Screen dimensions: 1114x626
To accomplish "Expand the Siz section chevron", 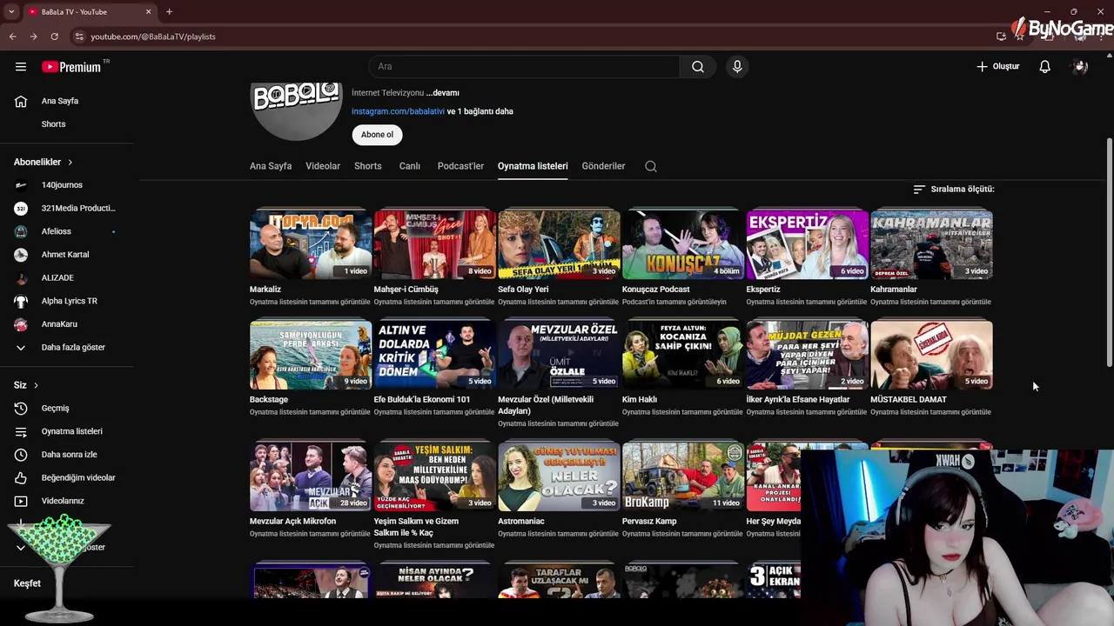I will (x=36, y=385).
